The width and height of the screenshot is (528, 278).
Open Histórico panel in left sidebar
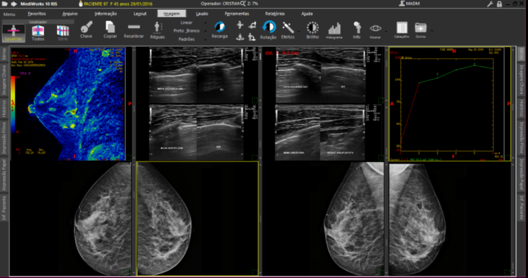tap(4, 109)
